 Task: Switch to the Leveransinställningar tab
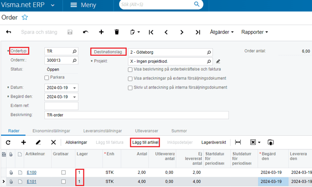[x=102, y=131]
